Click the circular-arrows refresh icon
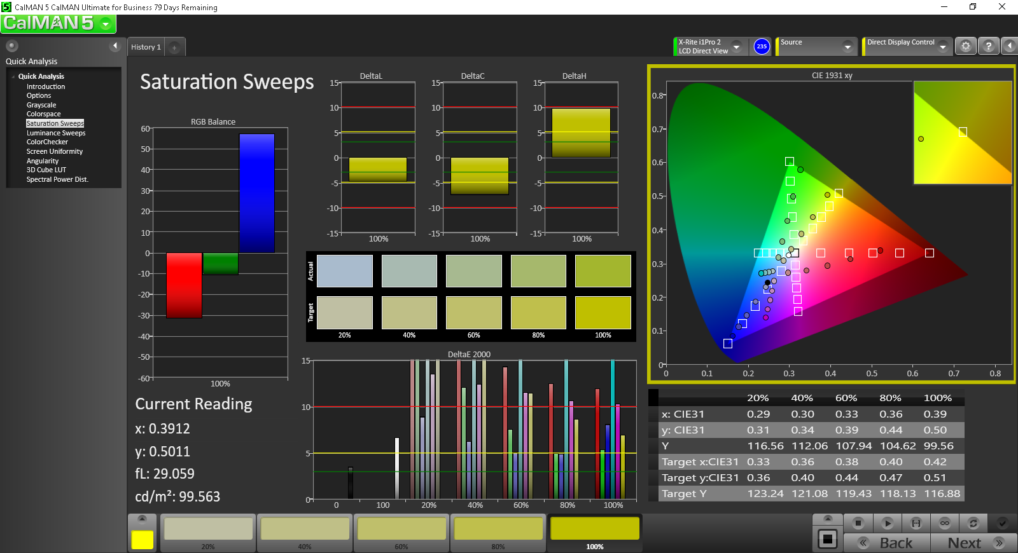The width and height of the screenshot is (1018, 553). pos(973,523)
